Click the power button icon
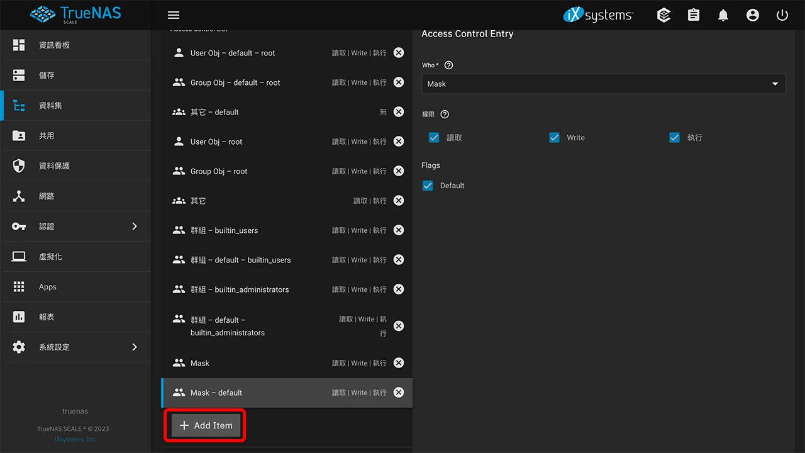The image size is (805, 453). [x=782, y=15]
